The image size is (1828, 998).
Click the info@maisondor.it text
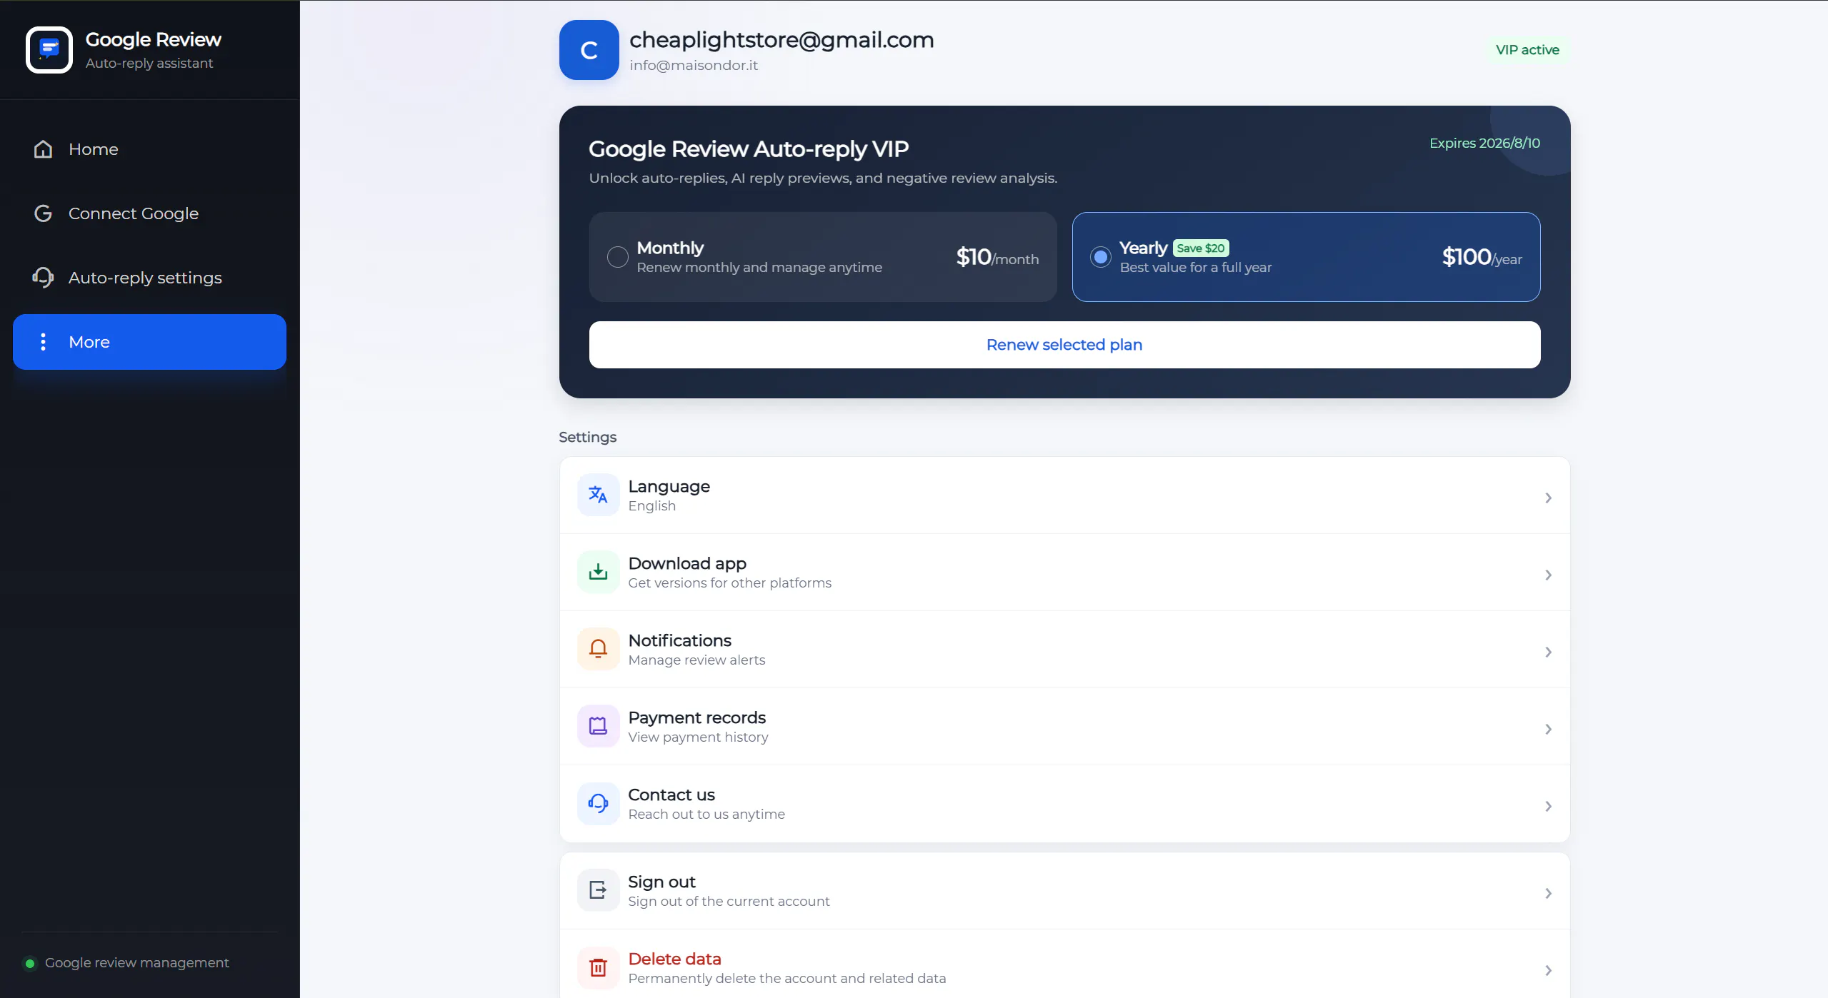[694, 66]
